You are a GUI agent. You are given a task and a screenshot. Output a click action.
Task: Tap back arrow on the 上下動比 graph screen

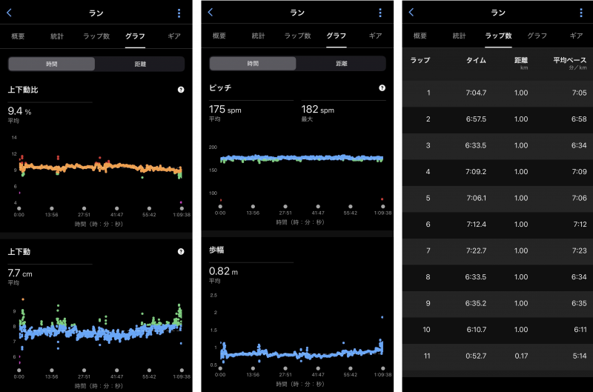coord(9,13)
